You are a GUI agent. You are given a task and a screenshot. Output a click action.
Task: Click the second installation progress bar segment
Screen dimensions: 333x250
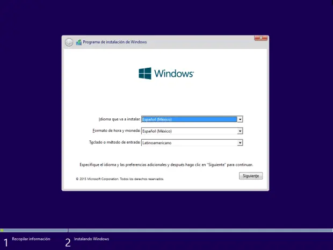(200, 230)
